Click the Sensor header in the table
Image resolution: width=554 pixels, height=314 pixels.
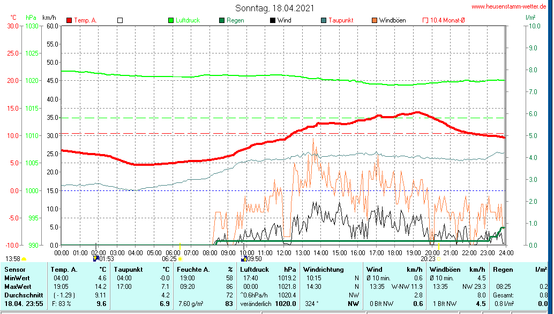[x=15, y=270]
